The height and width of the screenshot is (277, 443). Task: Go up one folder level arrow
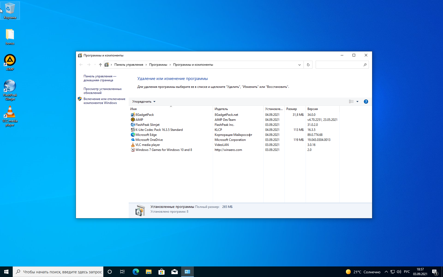click(x=100, y=65)
